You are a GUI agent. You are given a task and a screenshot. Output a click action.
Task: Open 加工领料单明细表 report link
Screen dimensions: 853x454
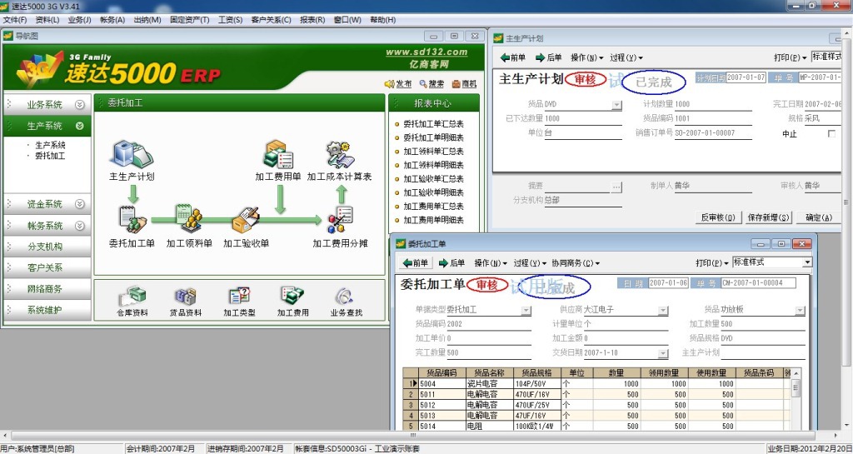pyautogui.click(x=433, y=165)
